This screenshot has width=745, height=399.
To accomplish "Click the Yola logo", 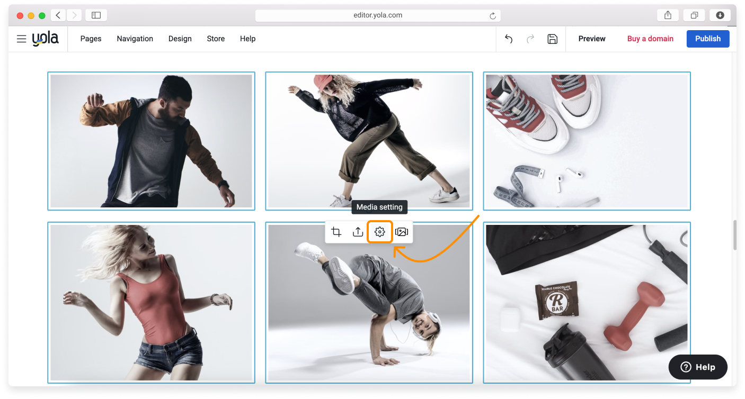I will click(x=46, y=38).
